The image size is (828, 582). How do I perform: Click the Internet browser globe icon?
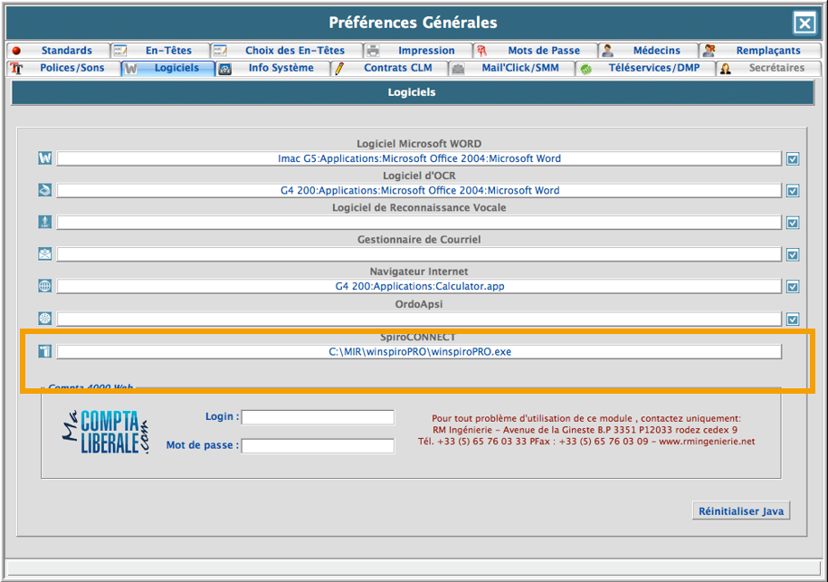(x=45, y=286)
